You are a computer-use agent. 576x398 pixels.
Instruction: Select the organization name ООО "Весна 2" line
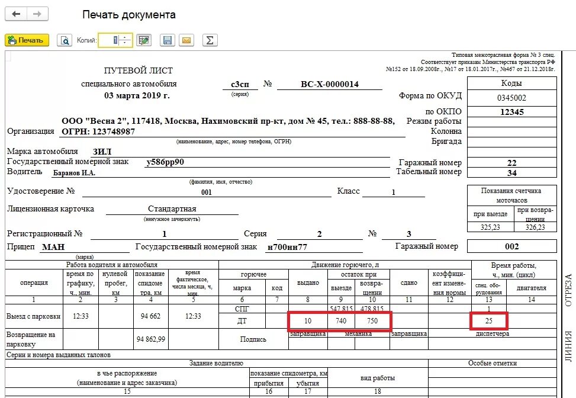[x=228, y=121]
